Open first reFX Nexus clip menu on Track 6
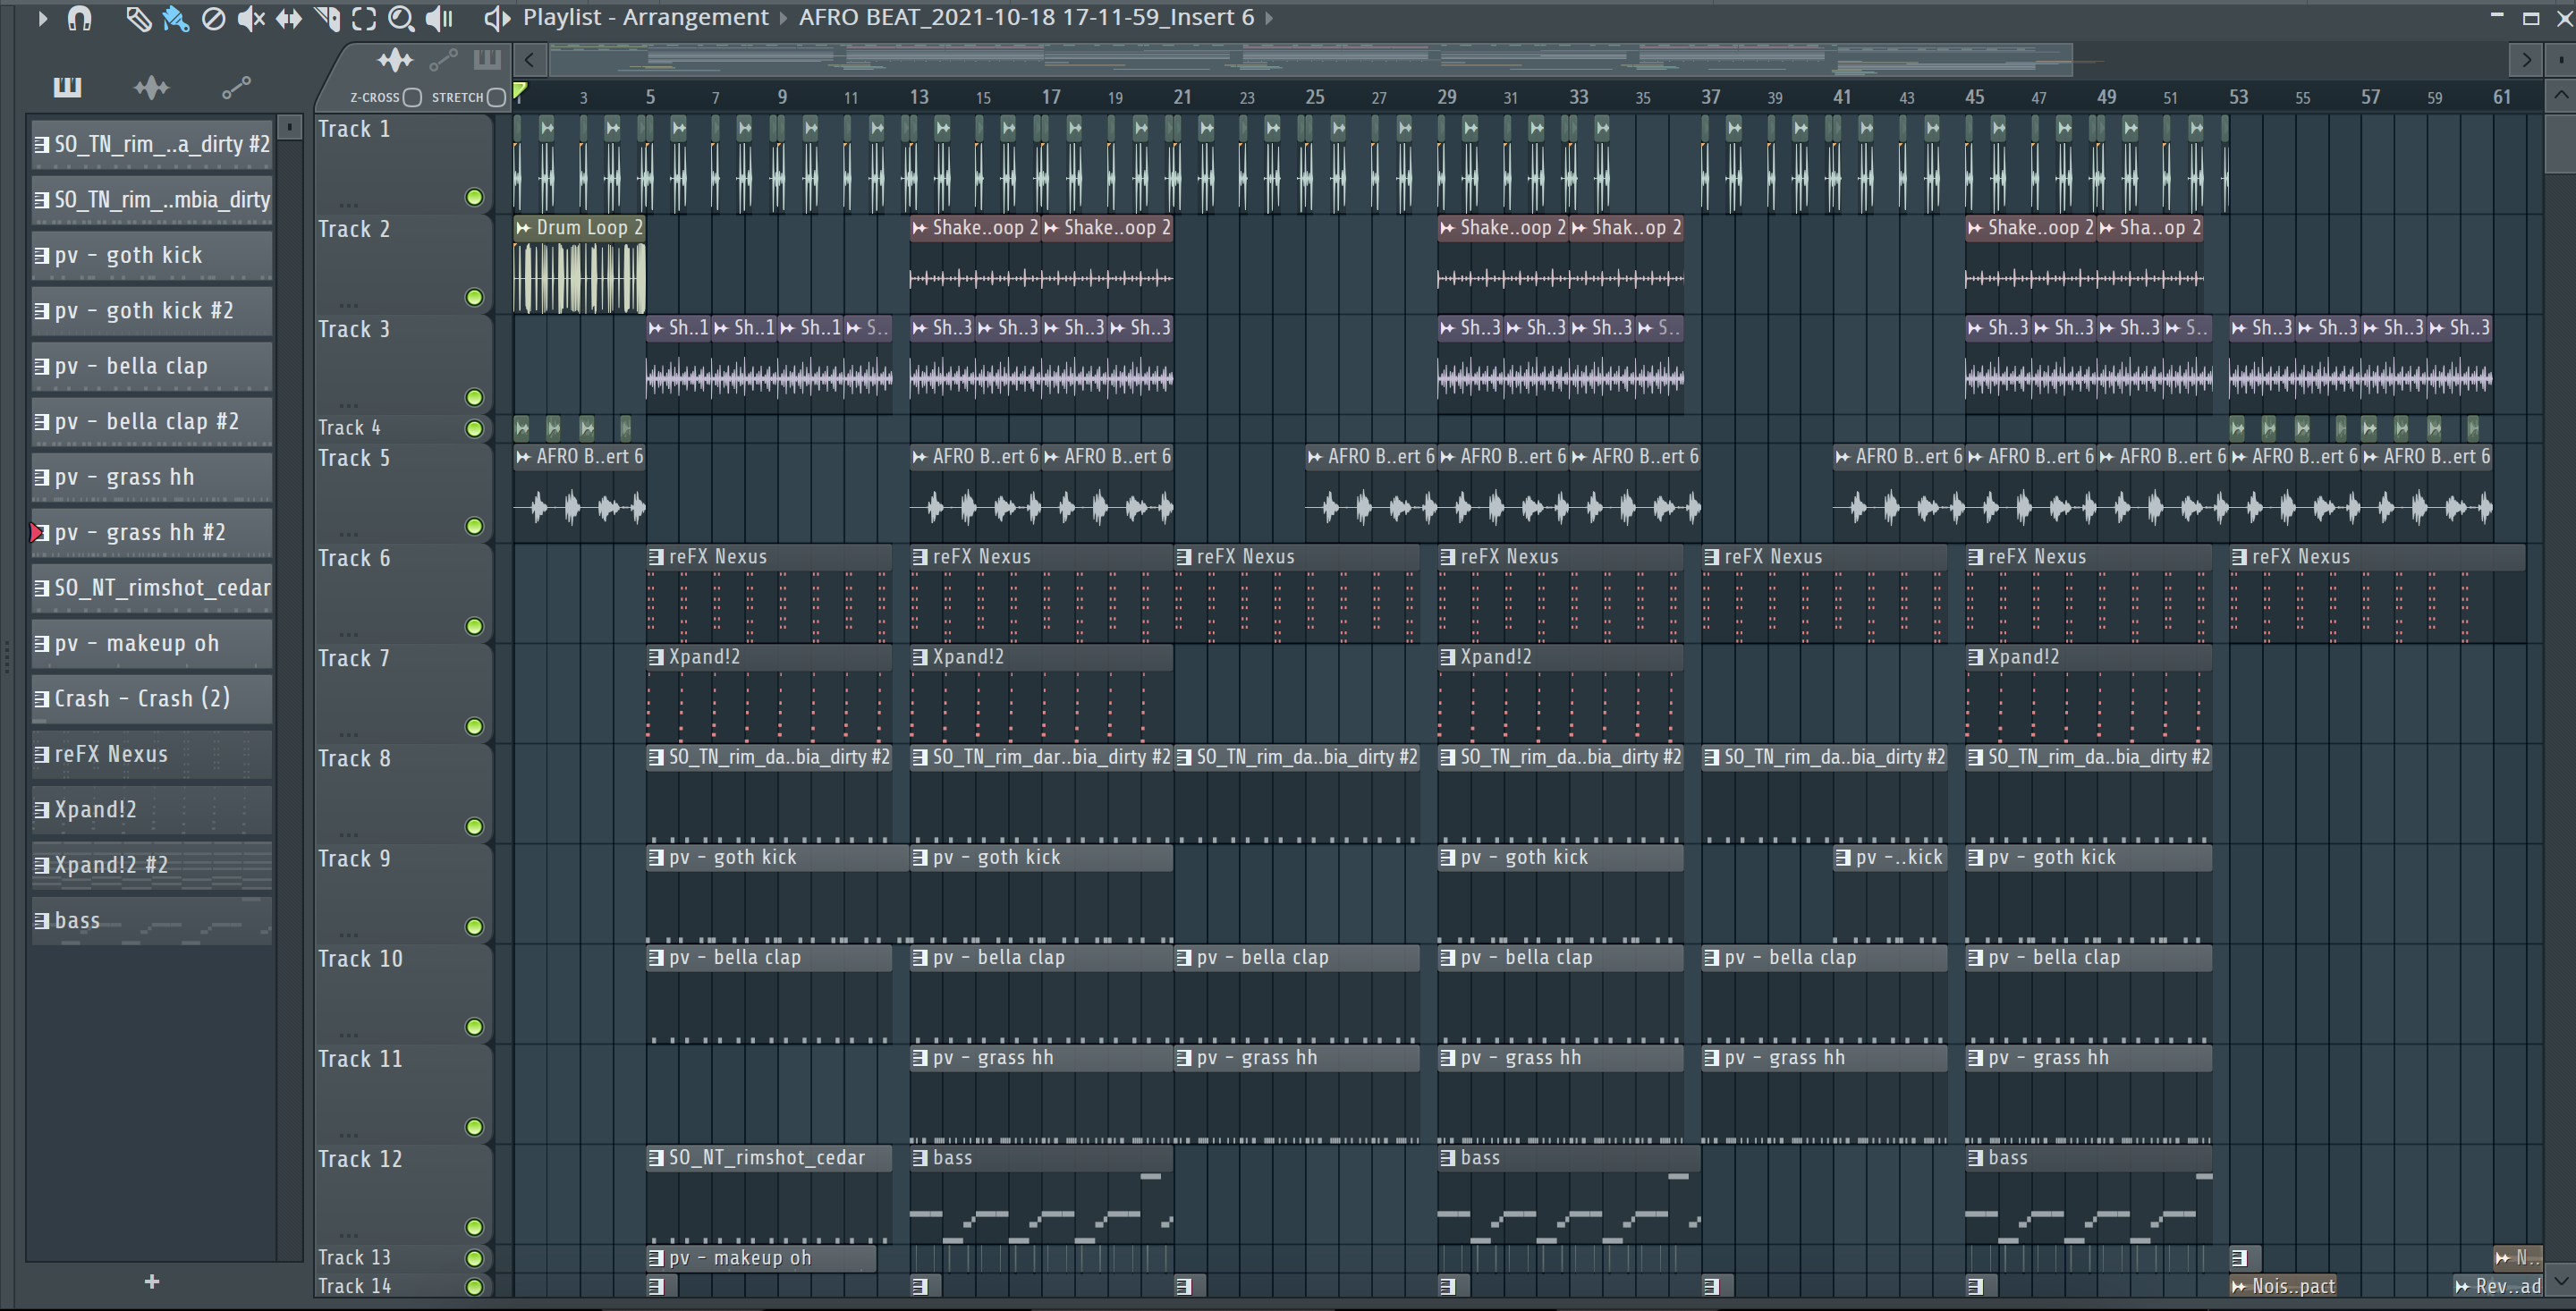 [x=656, y=557]
